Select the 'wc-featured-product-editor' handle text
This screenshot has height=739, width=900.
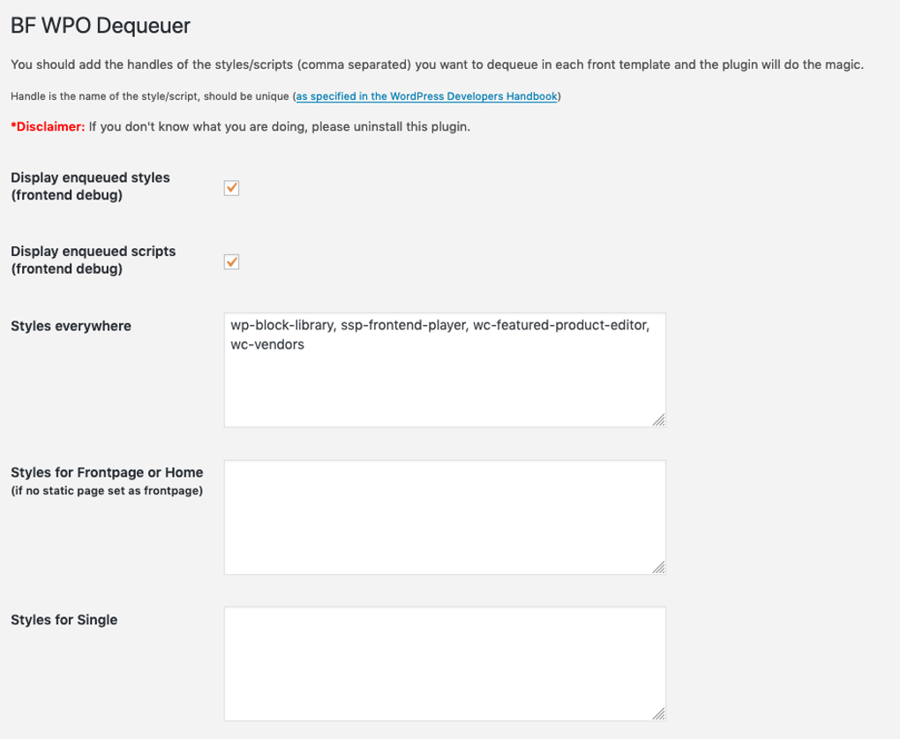click(560, 325)
